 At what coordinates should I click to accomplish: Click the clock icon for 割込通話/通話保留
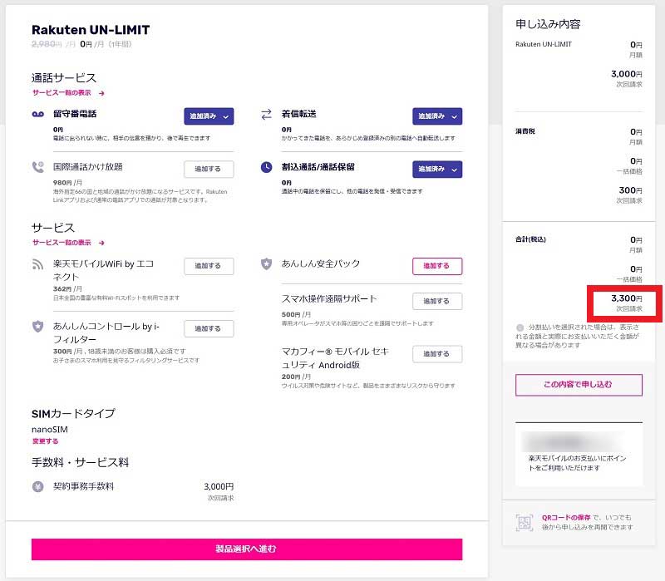pos(266,167)
